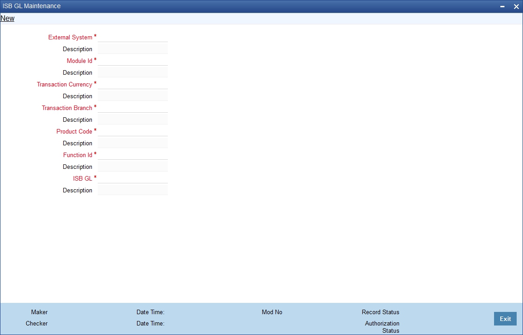523x335 pixels.
Task: Click the ISB GL Maintenance window title
Action: pyautogui.click(x=32, y=6)
